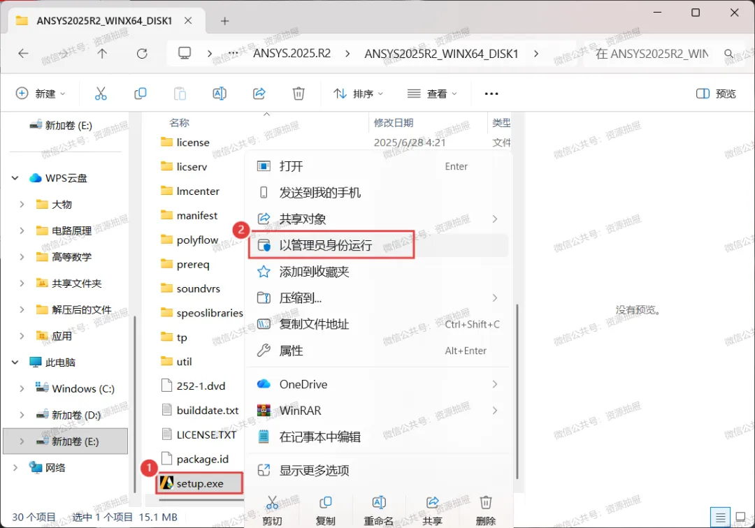
Task: Sort by the 名称 column header
Action: click(x=180, y=123)
